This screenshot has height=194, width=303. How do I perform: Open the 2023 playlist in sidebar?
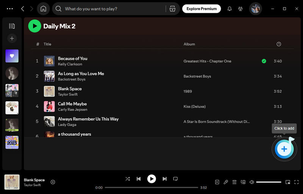pos(12,142)
